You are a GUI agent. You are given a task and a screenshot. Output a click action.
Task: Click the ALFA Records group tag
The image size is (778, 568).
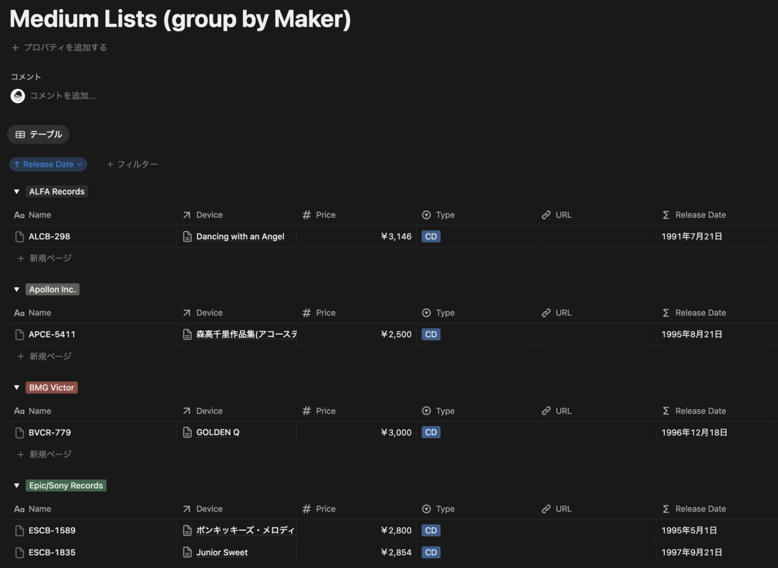pyautogui.click(x=56, y=192)
